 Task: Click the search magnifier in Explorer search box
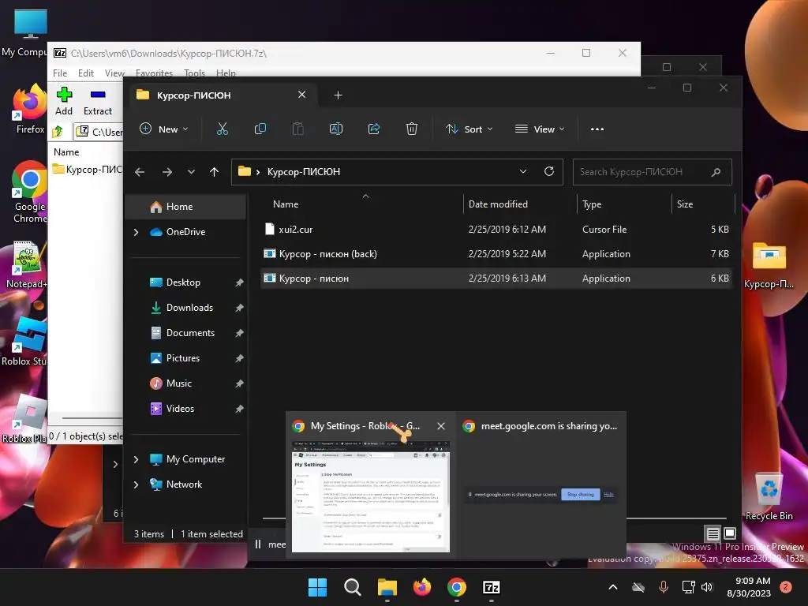(x=716, y=172)
